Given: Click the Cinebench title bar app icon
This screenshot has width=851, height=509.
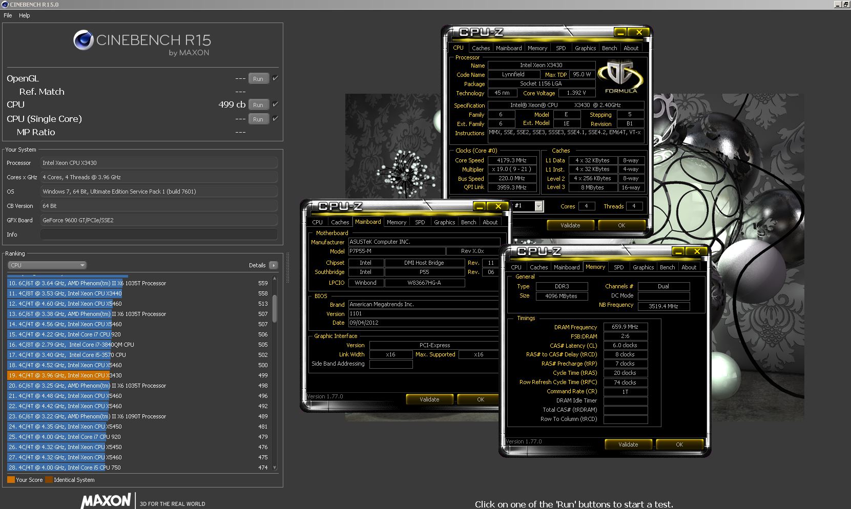Looking at the screenshot, I should [x=5, y=5].
